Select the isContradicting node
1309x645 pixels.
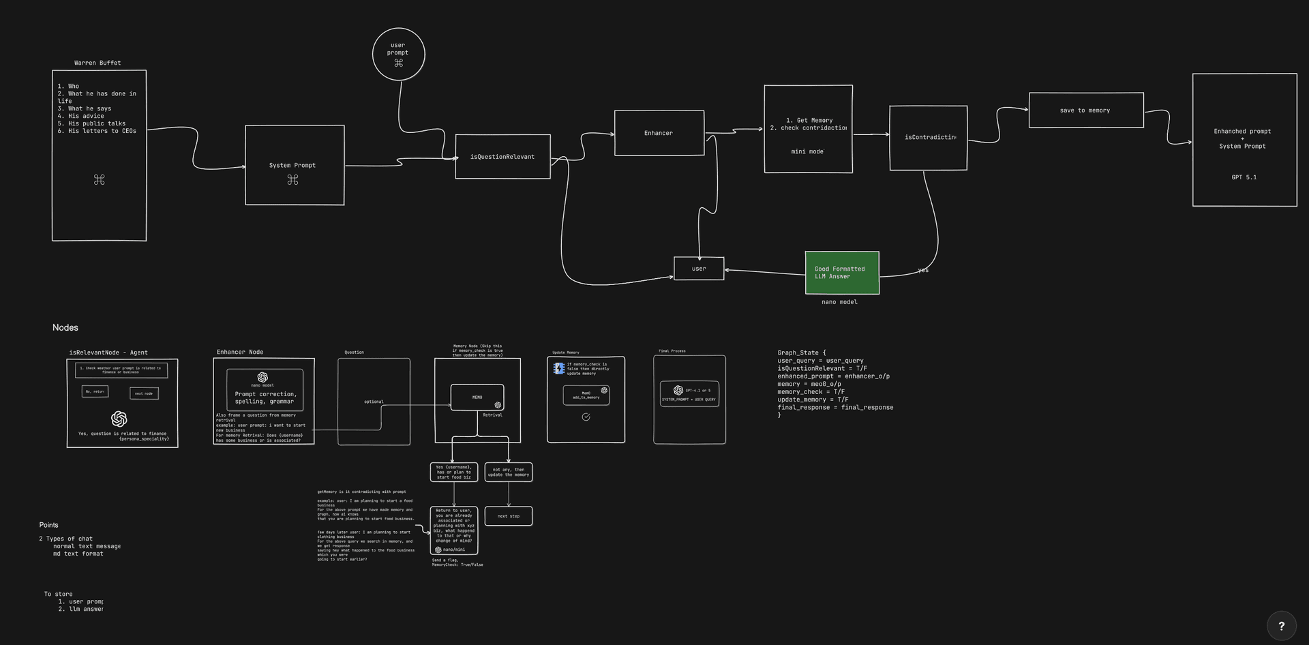(928, 138)
